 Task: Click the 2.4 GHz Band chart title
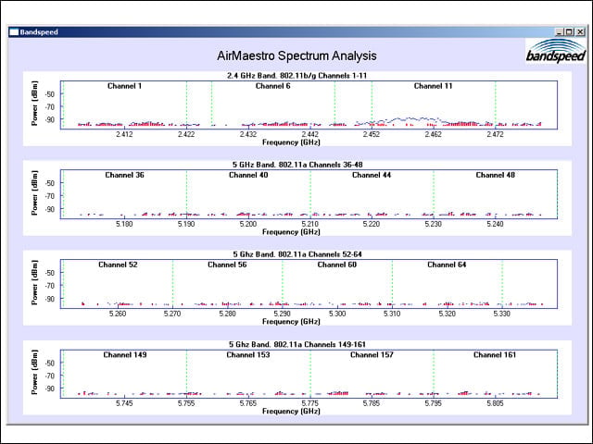click(296, 76)
